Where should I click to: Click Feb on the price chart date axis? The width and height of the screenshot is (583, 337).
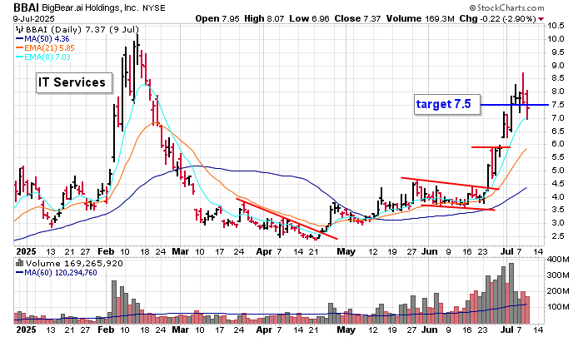click(x=106, y=251)
